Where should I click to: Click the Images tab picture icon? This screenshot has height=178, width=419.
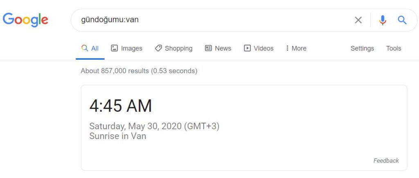(115, 48)
